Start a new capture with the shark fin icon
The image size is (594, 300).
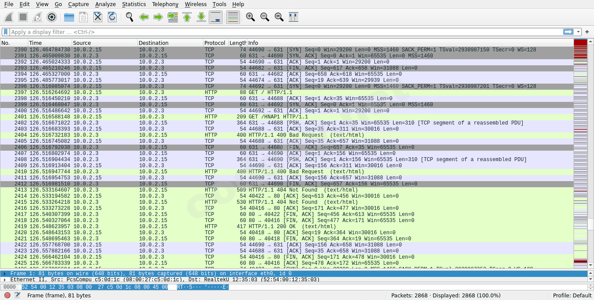tap(8, 17)
